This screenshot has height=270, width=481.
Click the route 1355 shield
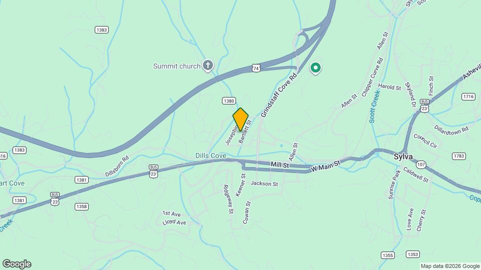click(387, 255)
